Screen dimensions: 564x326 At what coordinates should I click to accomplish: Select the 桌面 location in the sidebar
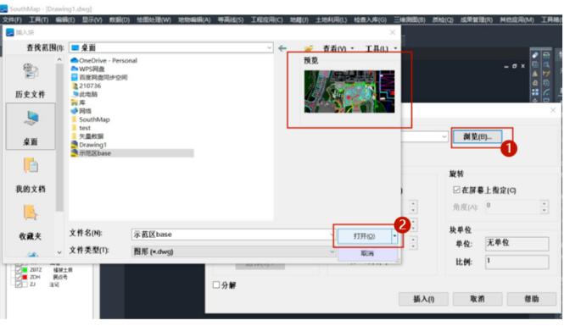click(31, 127)
